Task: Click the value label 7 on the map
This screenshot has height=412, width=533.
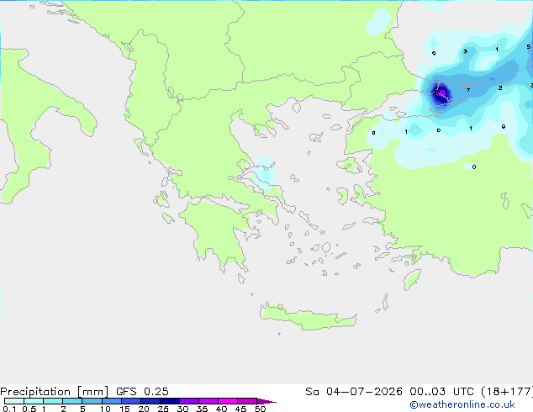Action: pyautogui.click(x=468, y=90)
